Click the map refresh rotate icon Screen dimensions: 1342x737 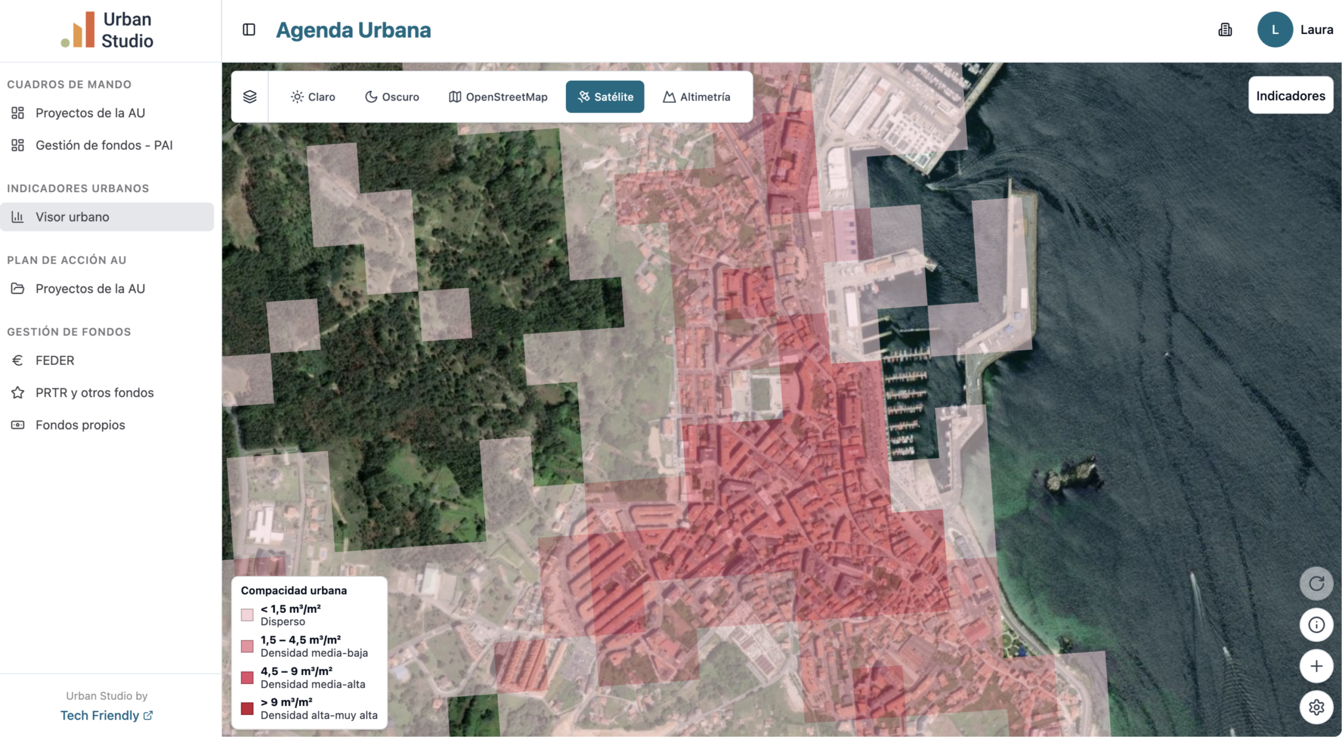point(1316,583)
